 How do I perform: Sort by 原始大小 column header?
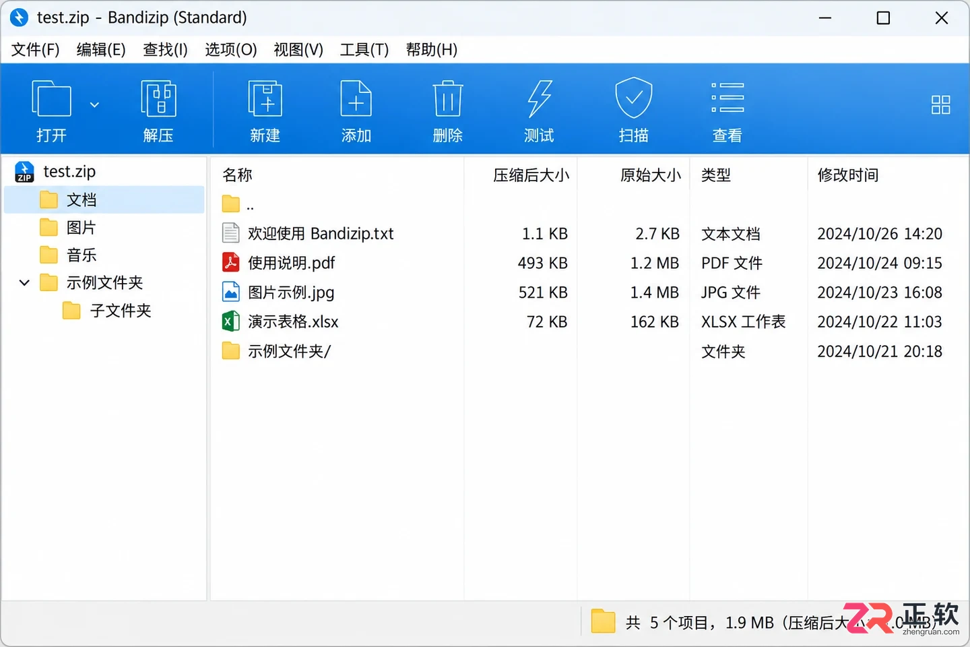coord(650,175)
